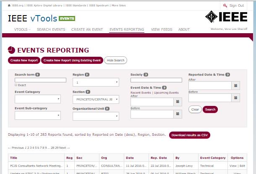Open the Organizational Unit dropdown

pos(96,116)
